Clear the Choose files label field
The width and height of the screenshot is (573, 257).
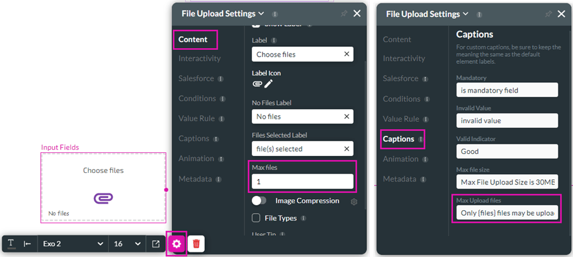[346, 54]
